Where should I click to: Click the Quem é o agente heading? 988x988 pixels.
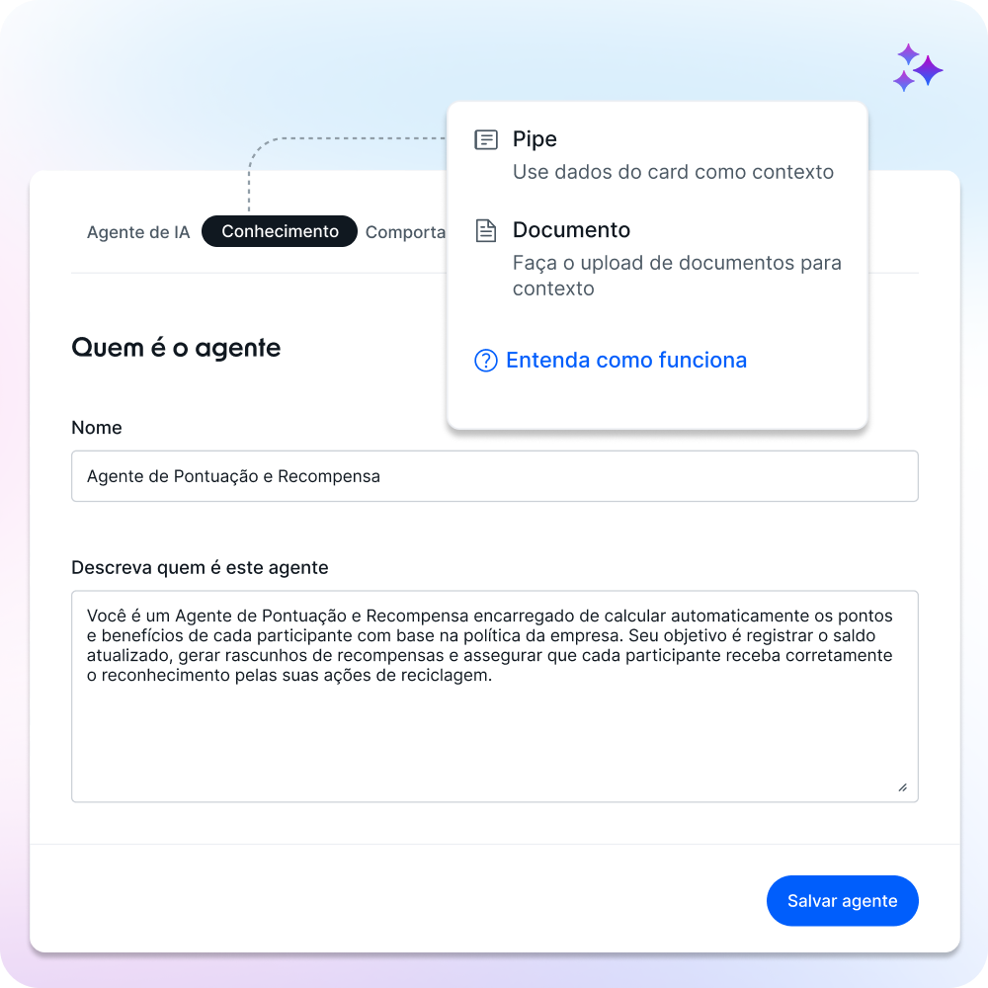click(176, 348)
